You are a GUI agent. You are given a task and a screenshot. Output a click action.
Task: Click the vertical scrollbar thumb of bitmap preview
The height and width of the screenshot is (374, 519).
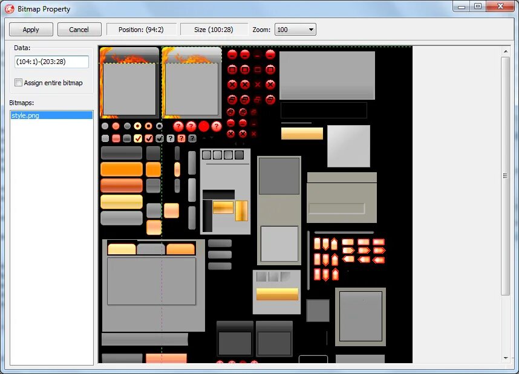[506, 176]
